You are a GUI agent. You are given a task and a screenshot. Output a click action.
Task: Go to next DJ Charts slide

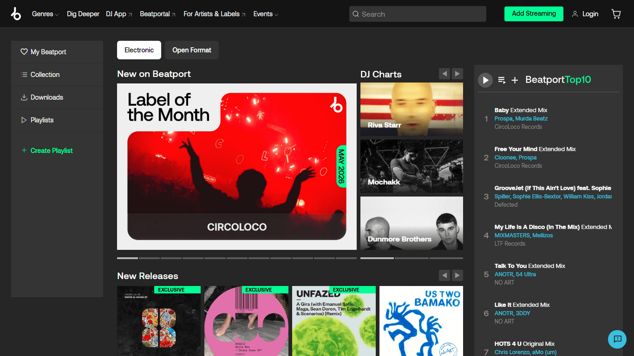click(x=458, y=74)
